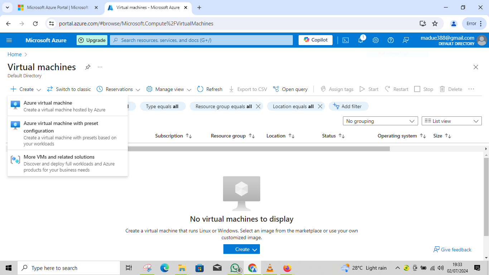Screen dimensions: 489x275
Task: Click Open query in the toolbar
Action: tap(290, 89)
